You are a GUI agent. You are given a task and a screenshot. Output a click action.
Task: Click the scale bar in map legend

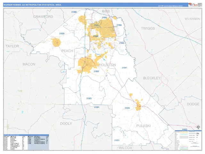[195, 147]
